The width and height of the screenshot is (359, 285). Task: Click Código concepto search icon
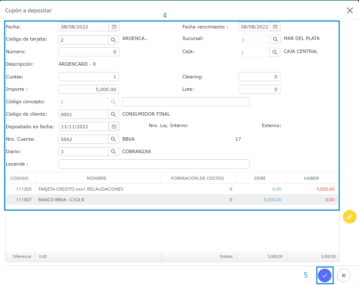pos(113,102)
